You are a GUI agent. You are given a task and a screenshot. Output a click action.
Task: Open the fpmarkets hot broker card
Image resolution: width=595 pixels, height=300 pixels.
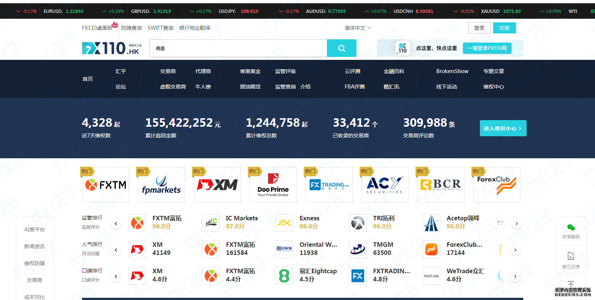161,185
